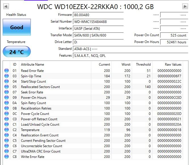
Task: Click the status orb for Spin Retry Count
Action: [7, 103]
